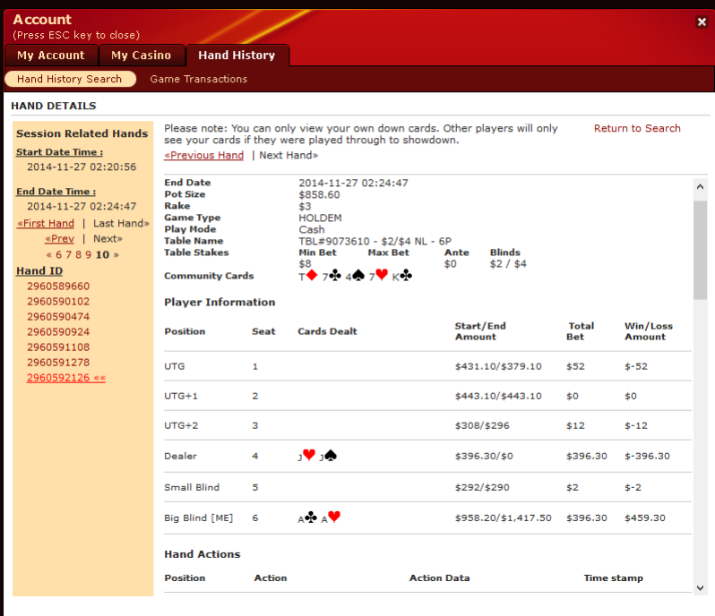Screen dimensions: 715x616
Task: Click the Game Type value HOLDEM
Action: tap(320, 218)
